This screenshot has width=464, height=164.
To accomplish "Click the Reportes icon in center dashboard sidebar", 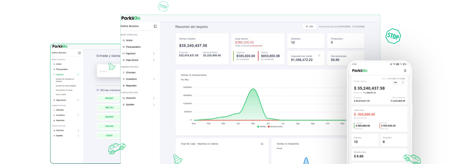I will pyautogui.click(x=124, y=86).
